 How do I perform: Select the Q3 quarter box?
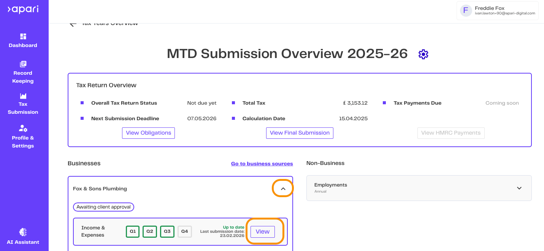pyautogui.click(x=167, y=231)
